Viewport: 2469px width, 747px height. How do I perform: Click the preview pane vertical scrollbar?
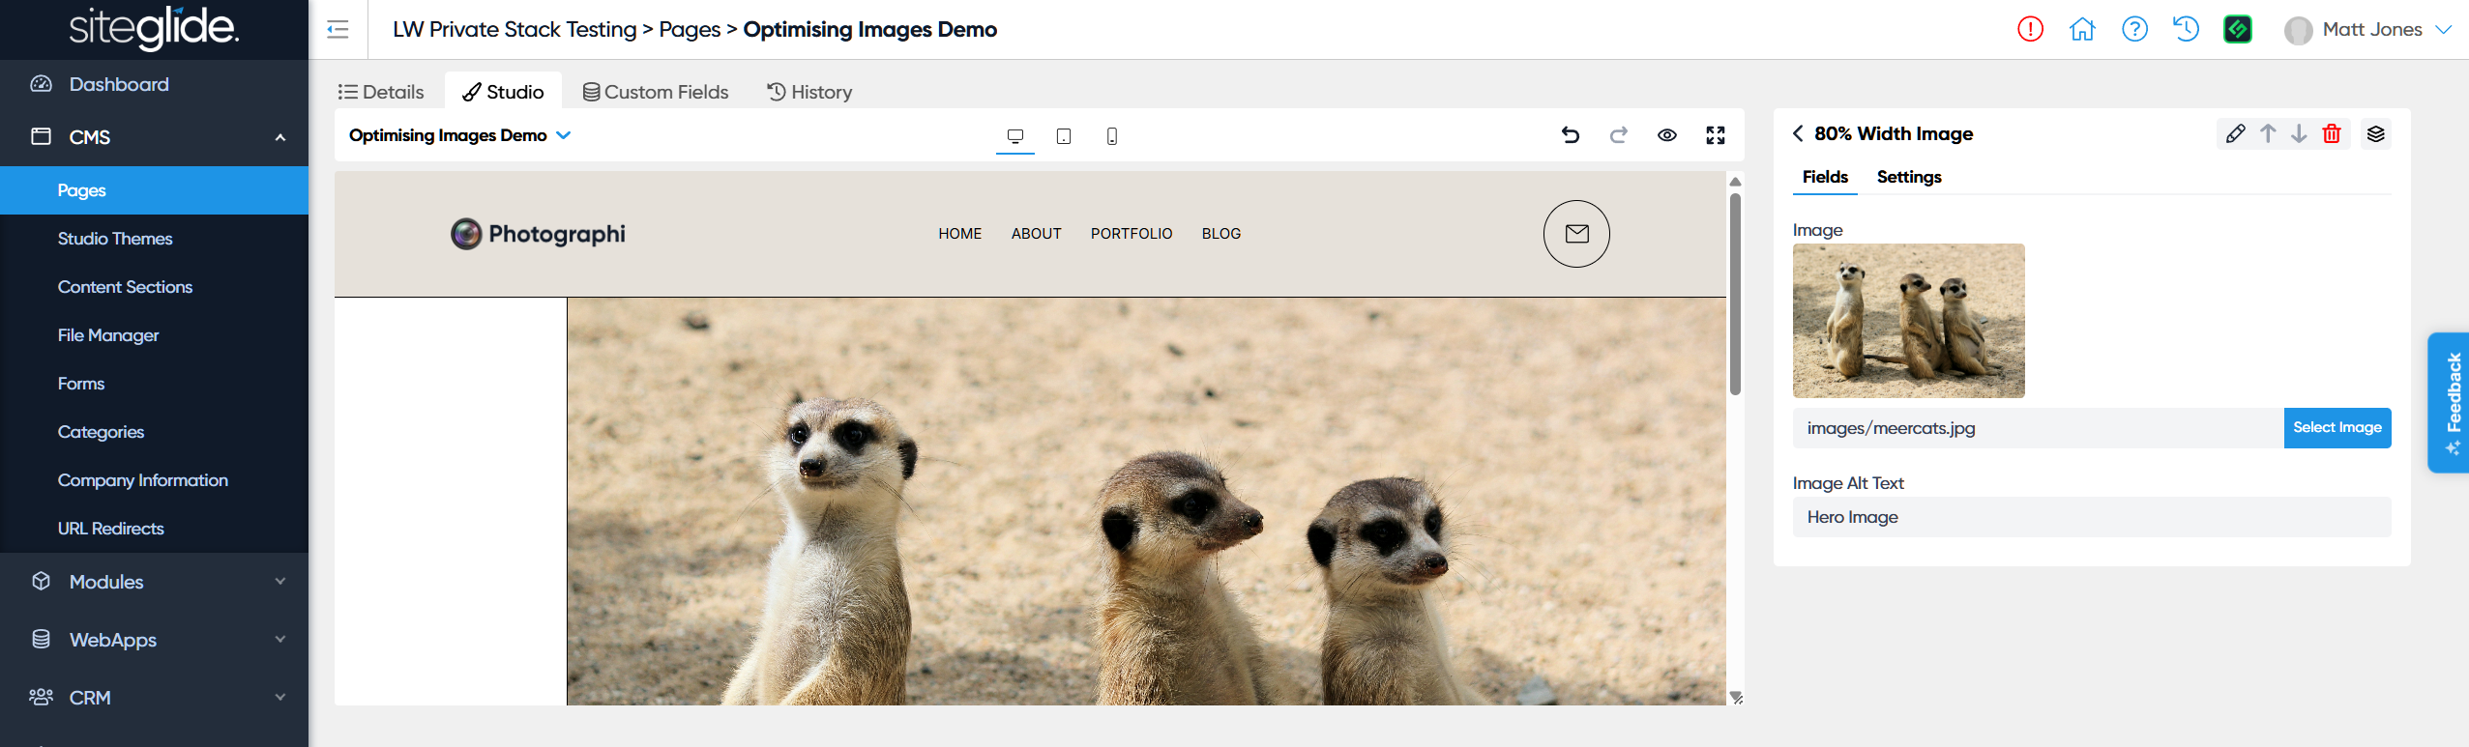click(x=1735, y=295)
